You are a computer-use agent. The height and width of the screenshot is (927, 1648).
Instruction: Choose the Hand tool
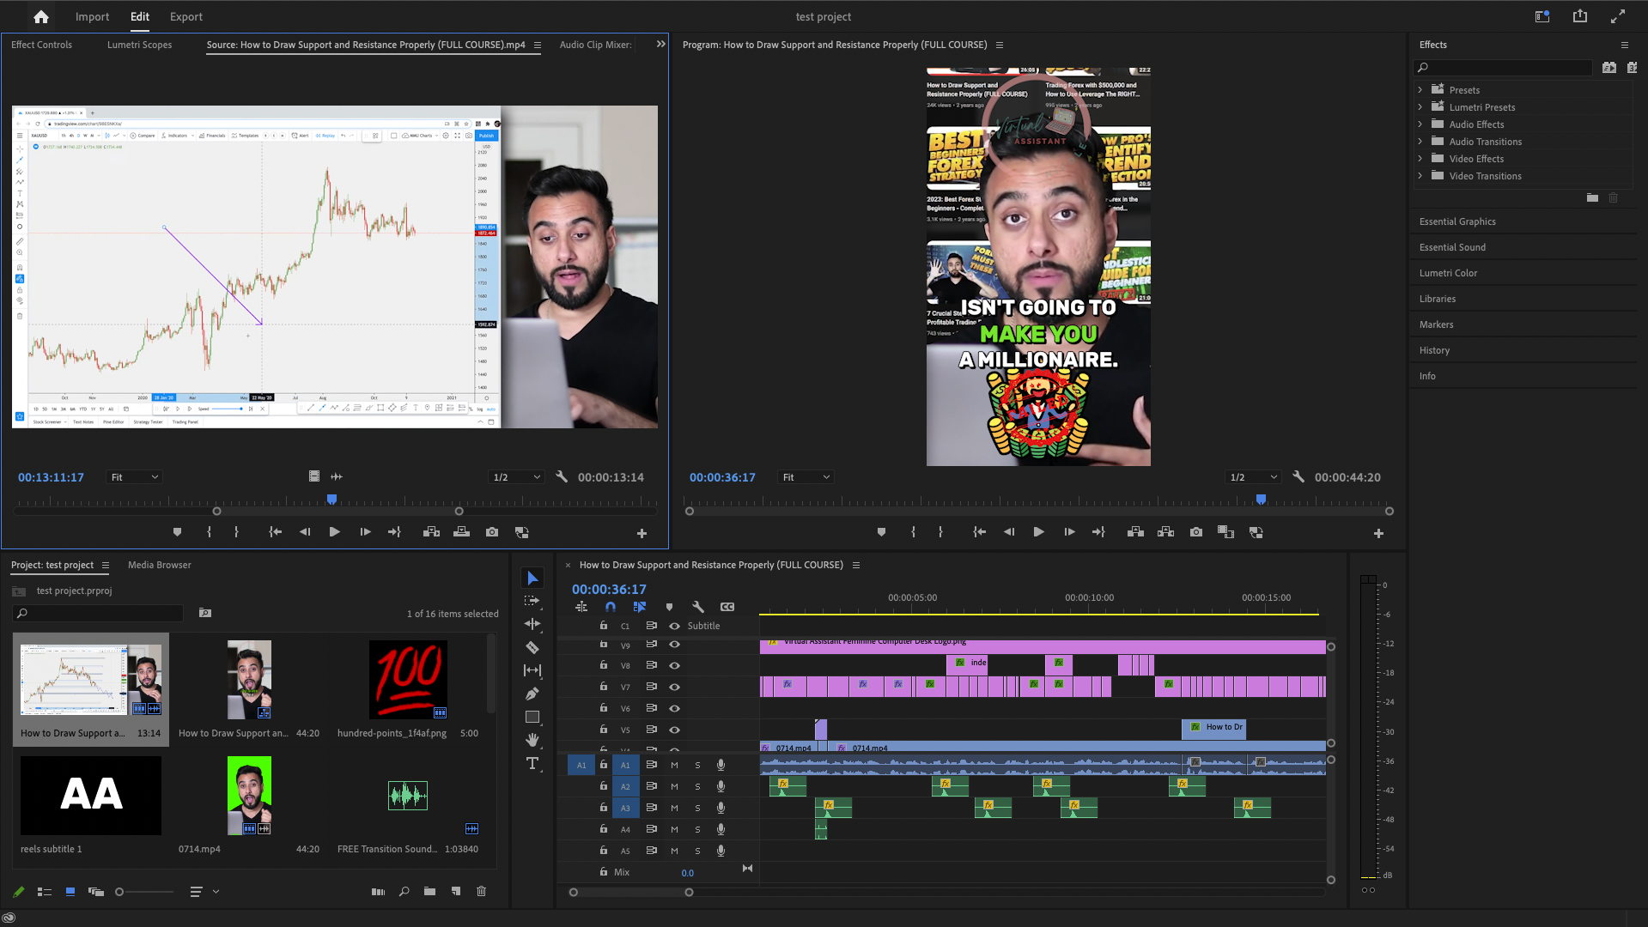point(532,740)
